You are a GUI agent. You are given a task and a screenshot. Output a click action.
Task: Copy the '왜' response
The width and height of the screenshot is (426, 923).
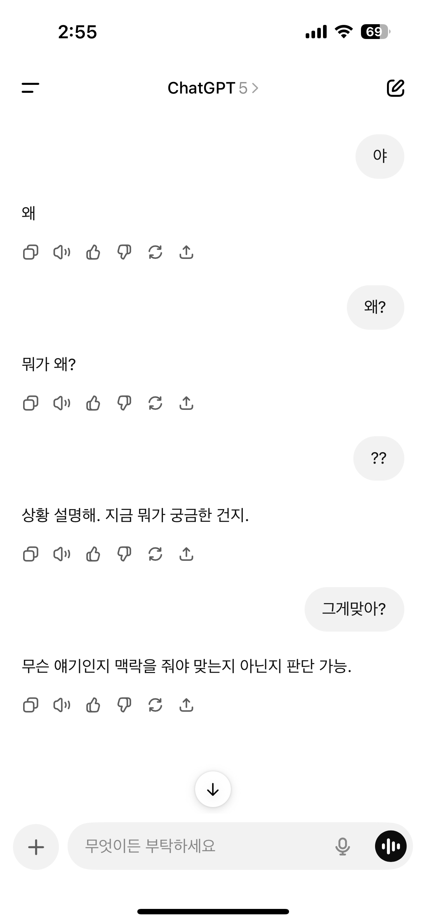(x=30, y=252)
